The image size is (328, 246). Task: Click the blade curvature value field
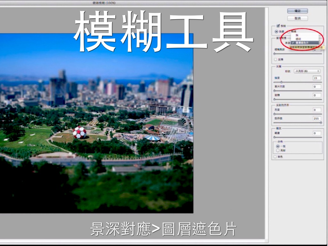[316, 86]
